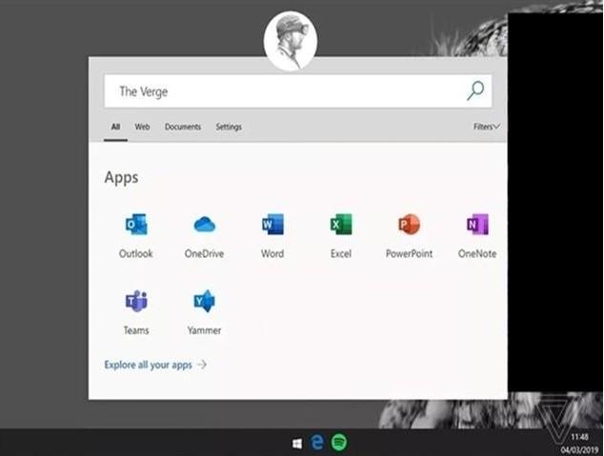Select the All search tab
Viewport: 604px width, 456px height.
coord(115,127)
